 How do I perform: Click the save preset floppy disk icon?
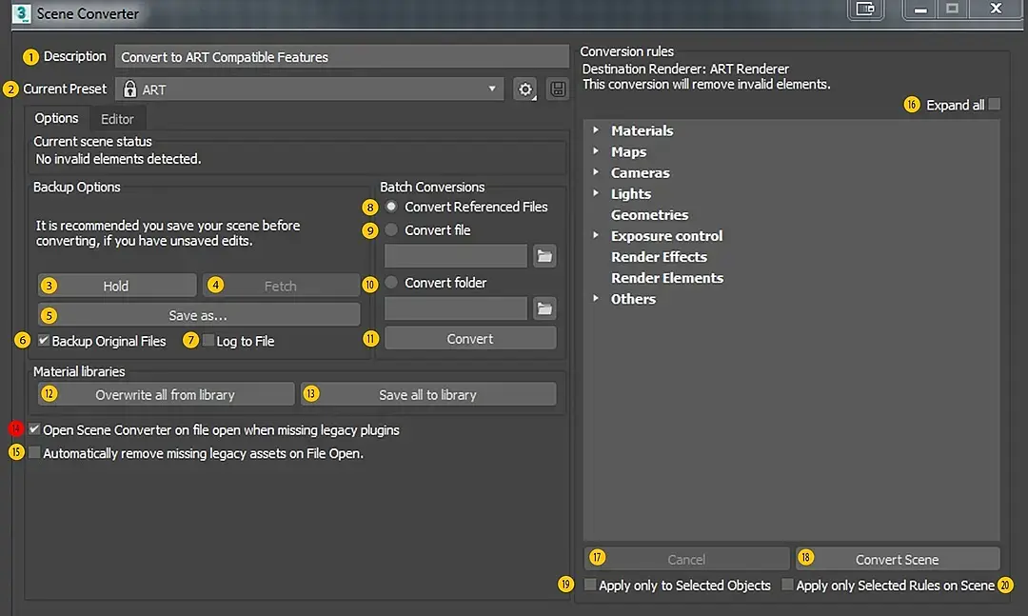click(557, 89)
